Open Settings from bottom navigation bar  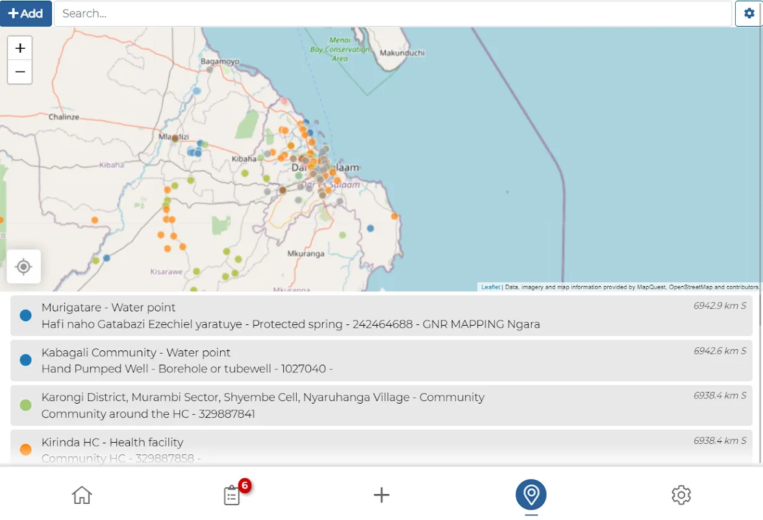coord(681,495)
